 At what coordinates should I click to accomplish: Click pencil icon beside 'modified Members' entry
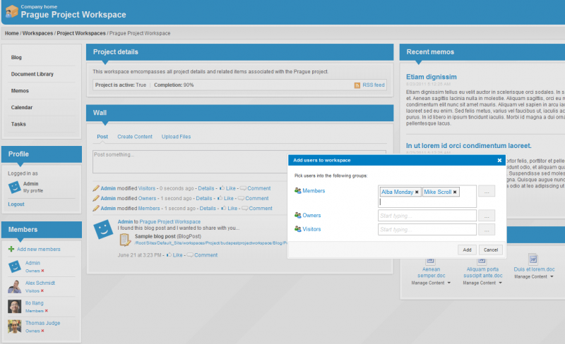96,209
